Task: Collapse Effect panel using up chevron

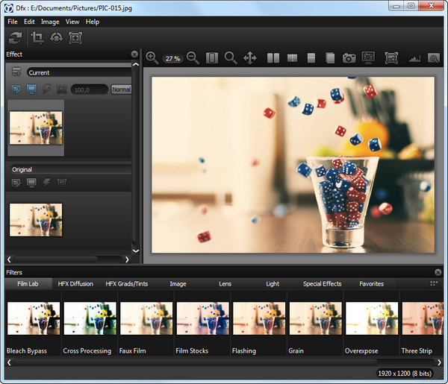Action: (135, 65)
